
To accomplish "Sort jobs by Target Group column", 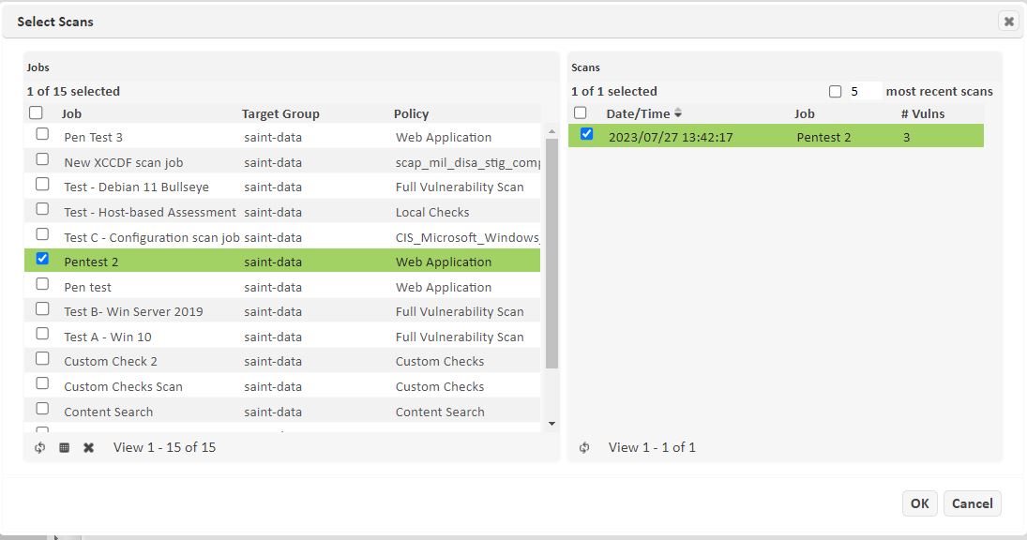I will point(280,113).
